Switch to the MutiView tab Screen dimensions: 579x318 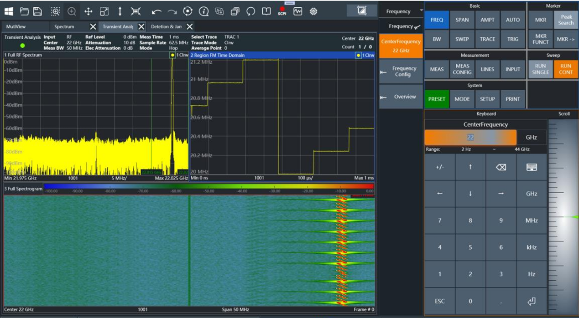click(16, 27)
